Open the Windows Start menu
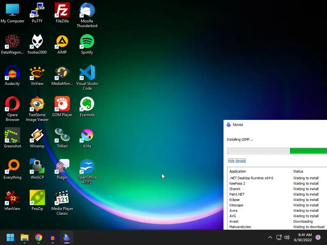 click(10, 237)
